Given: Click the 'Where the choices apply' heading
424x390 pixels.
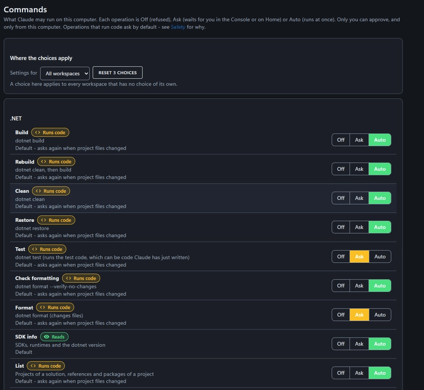Looking at the screenshot, I should [41, 58].
